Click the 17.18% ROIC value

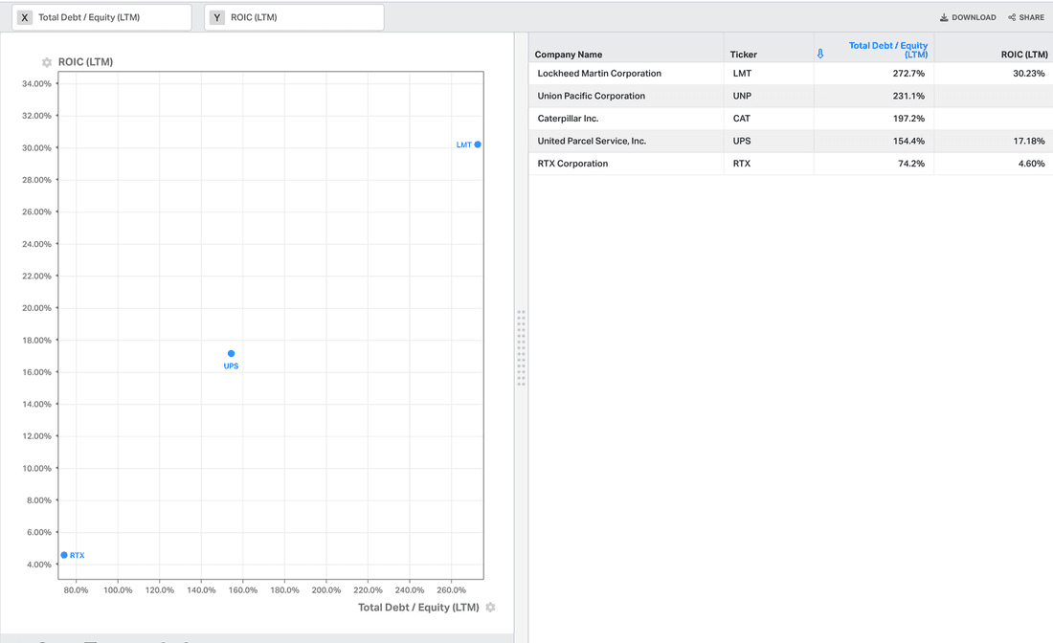[1029, 141]
